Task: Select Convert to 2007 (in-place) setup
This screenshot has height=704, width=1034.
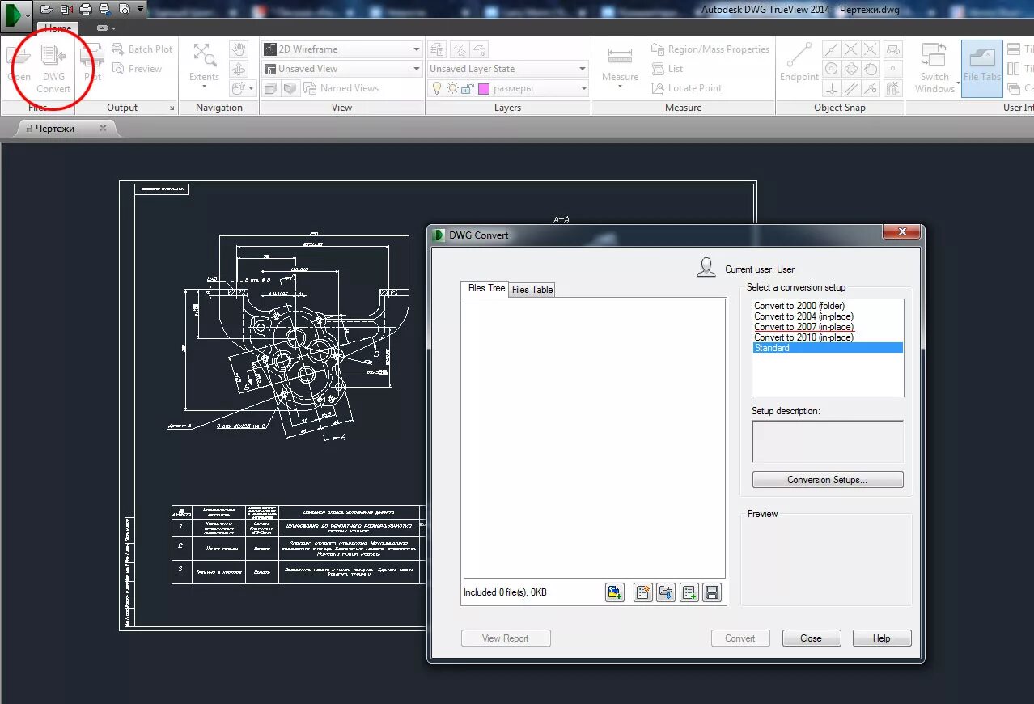Action: [x=803, y=327]
